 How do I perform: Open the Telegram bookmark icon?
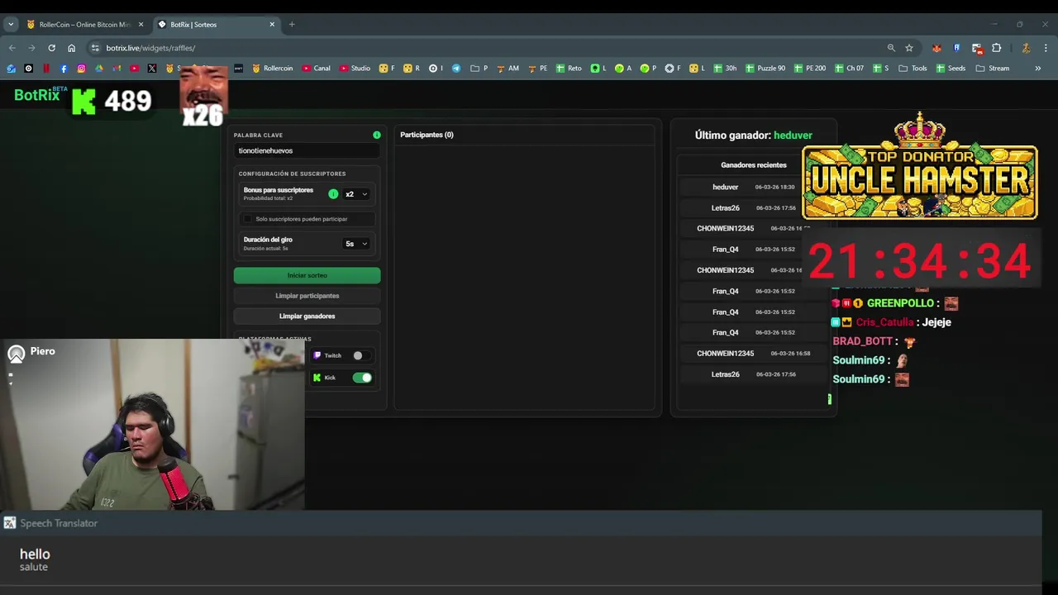point(455,69)
